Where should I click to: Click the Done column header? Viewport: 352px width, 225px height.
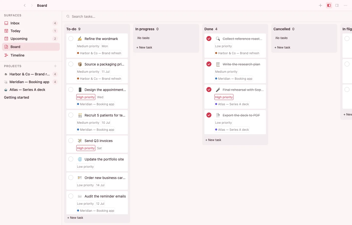tap(211, 29)
